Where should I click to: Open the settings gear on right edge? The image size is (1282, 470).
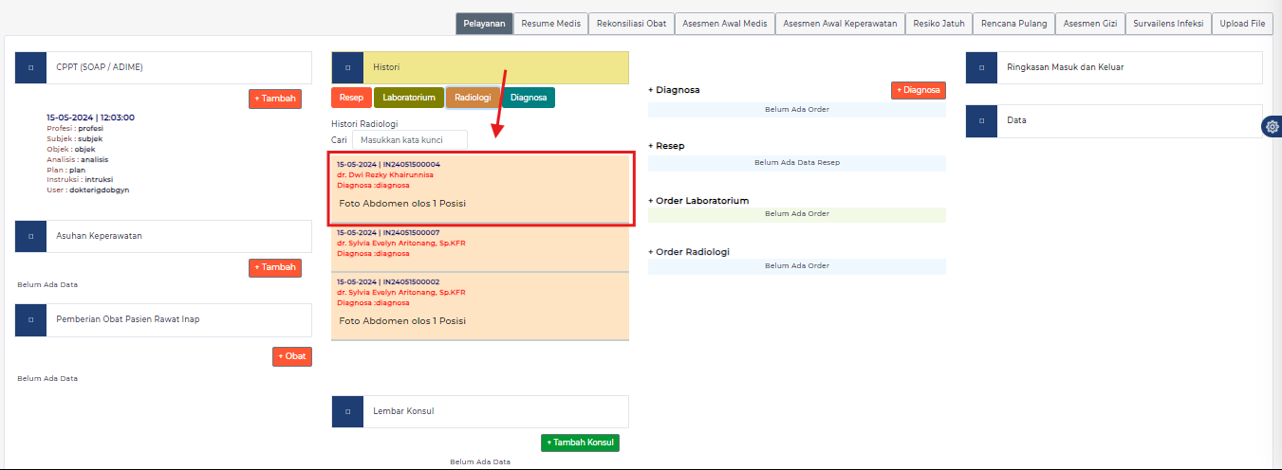1272,127
